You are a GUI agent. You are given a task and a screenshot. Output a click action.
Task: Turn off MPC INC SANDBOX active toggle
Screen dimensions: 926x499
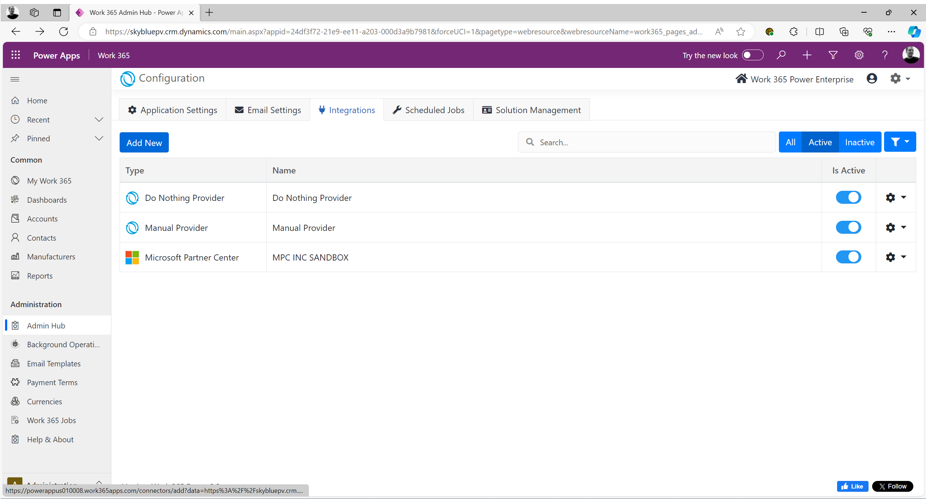(x=848, y=257)
